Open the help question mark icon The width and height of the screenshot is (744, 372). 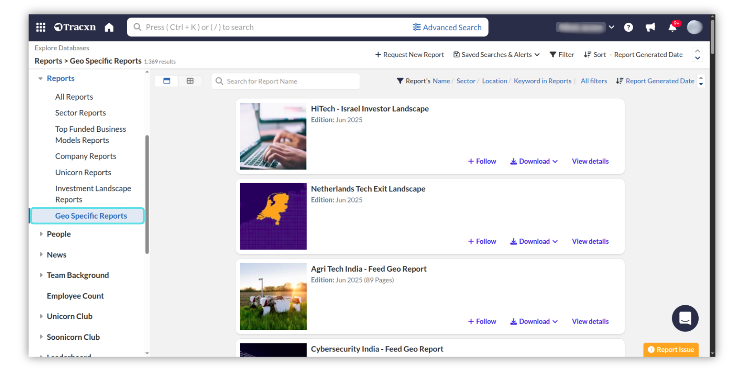[628, 28]
